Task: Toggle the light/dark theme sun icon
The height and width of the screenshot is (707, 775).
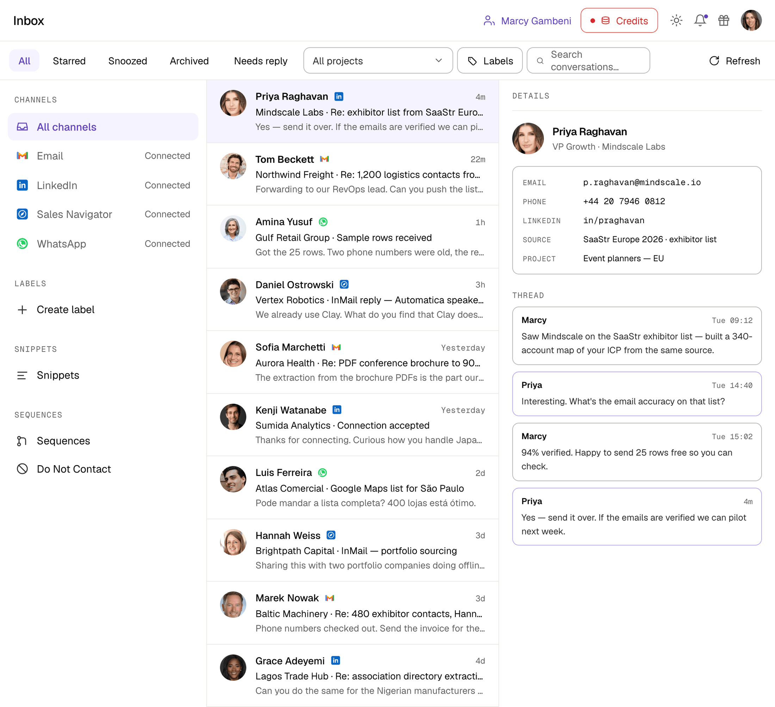Action: point(676,20)
